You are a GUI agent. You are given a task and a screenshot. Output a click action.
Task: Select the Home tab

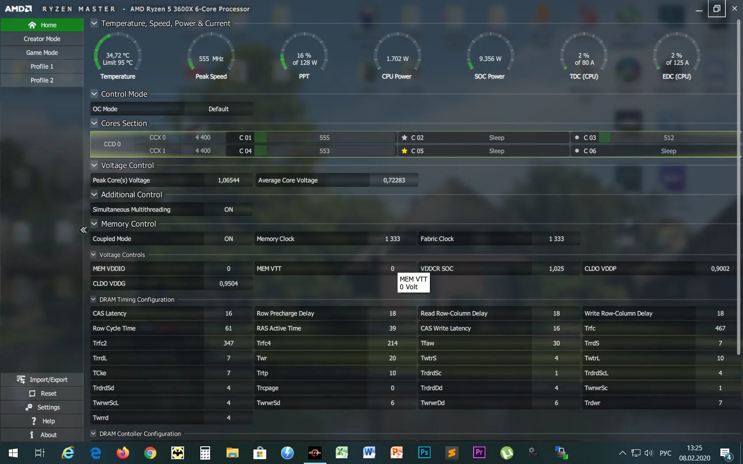[x=42, y=25]
